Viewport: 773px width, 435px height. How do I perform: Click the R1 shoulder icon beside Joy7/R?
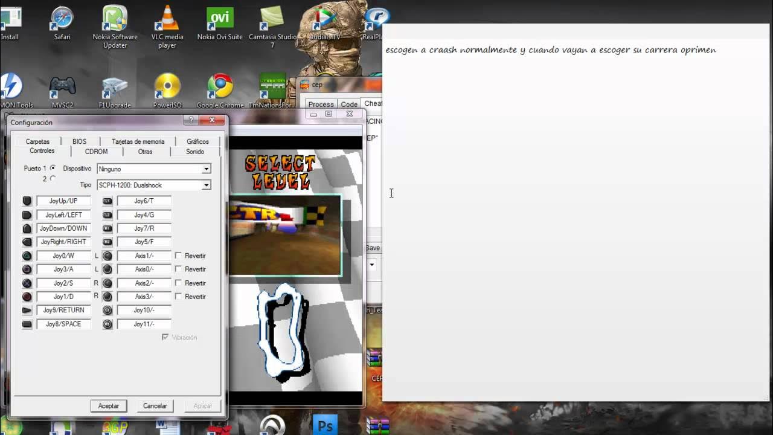click(107, 228)
